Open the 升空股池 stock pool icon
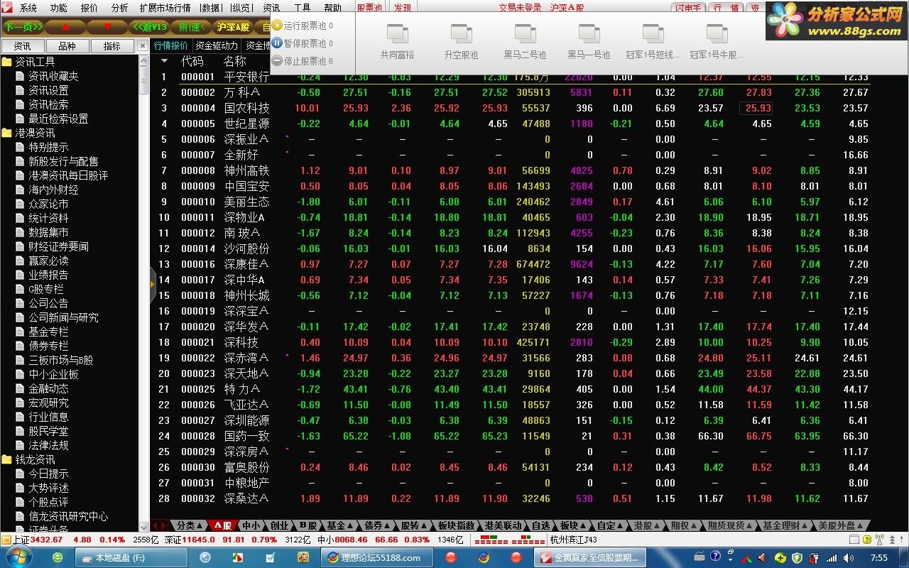Image resolution: width=909 pixels, height=568 pixels. (461, 33)
